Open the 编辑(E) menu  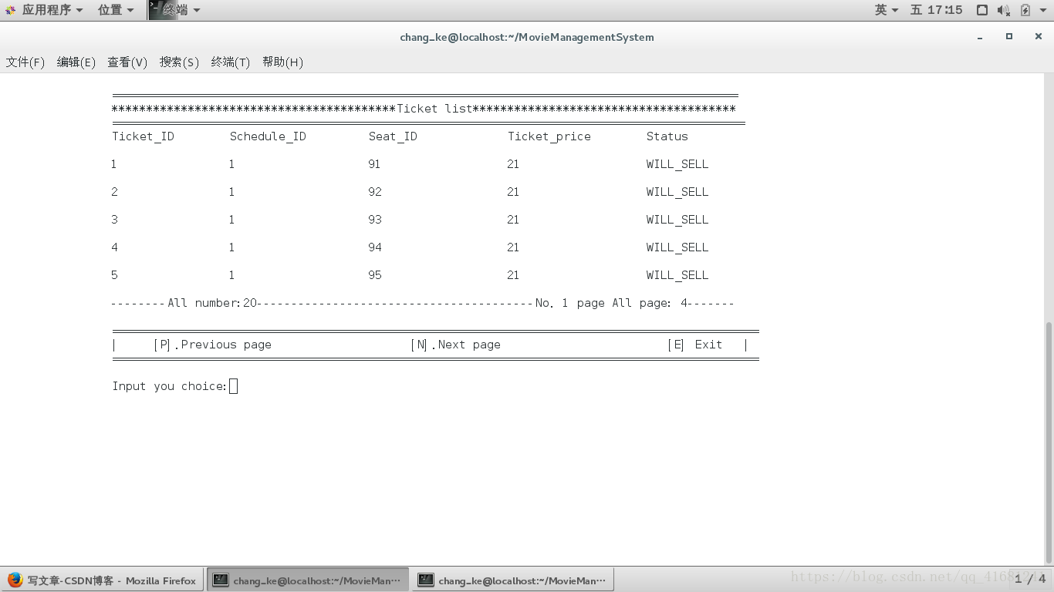point(76,62)
